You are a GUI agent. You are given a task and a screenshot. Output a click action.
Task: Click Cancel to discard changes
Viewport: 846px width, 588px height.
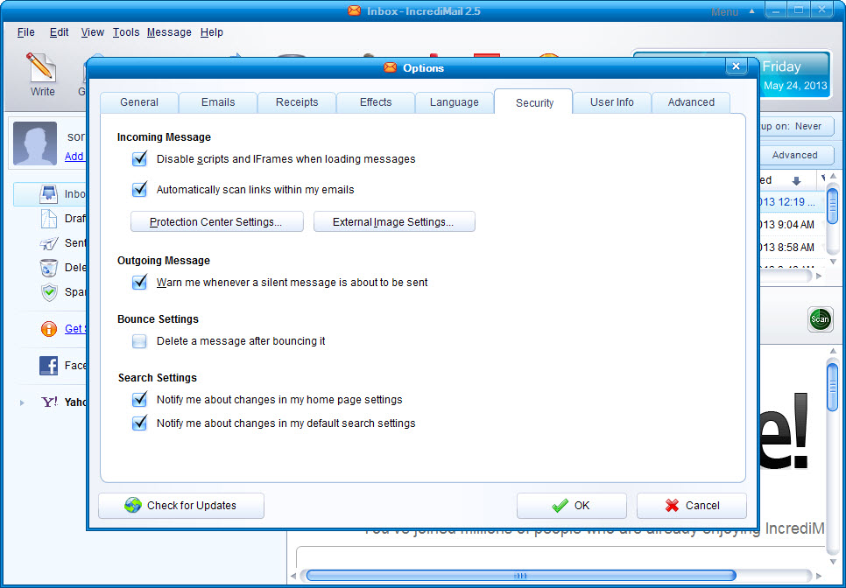pyautogui.click(x=692, y=506)
